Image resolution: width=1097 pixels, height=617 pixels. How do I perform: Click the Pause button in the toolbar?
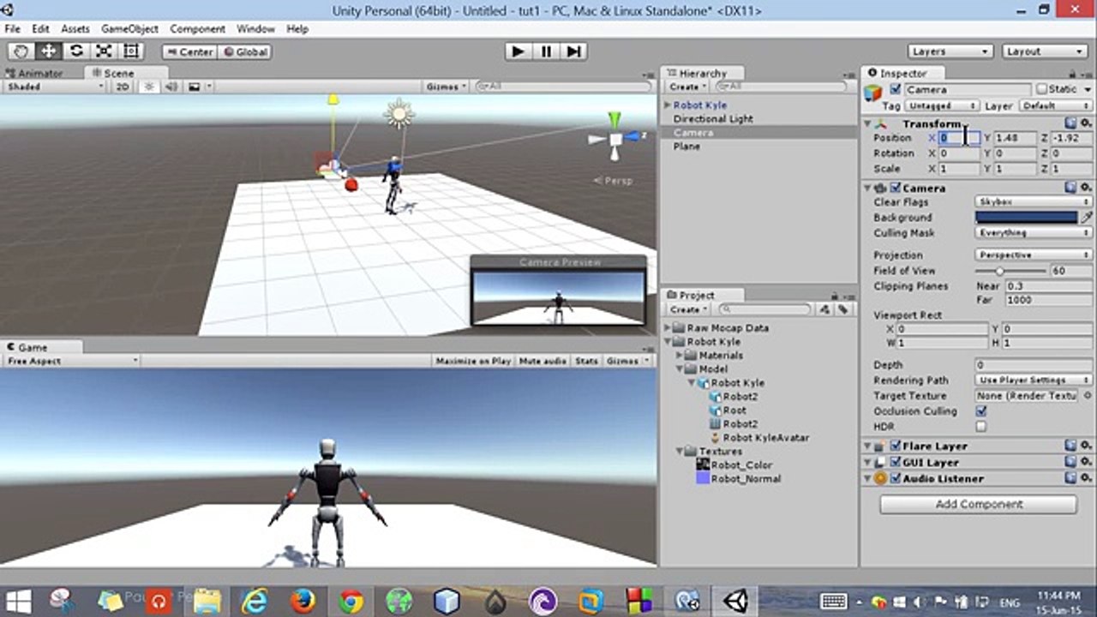(x=546, y=51)
